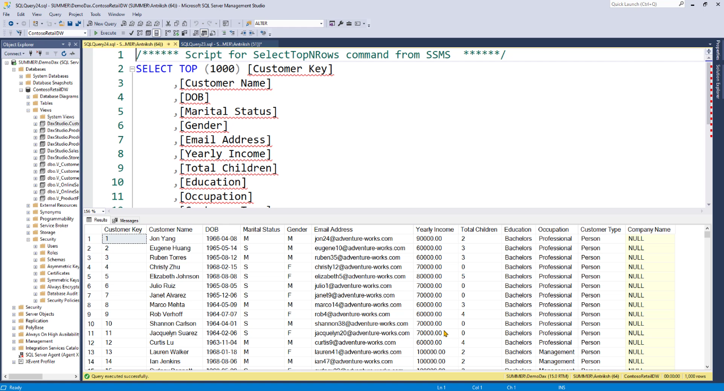Collapse the Views tree node
The width and height of the screenshot is (724, 391).
point(29,110)
